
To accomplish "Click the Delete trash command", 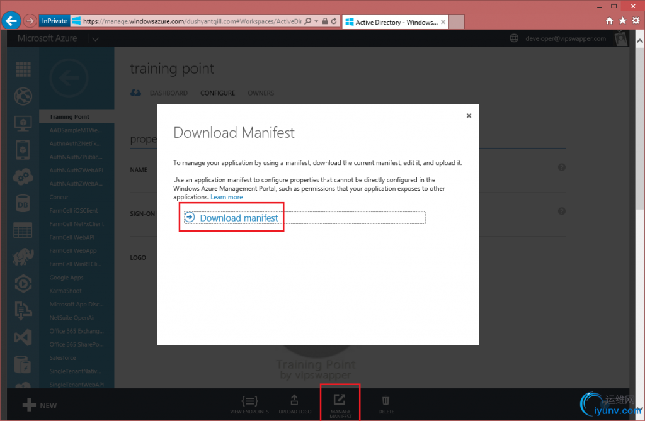I will (386, 405).
